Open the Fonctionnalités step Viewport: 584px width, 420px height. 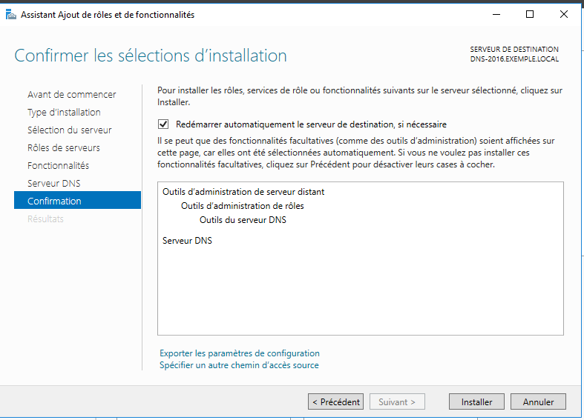58,166
